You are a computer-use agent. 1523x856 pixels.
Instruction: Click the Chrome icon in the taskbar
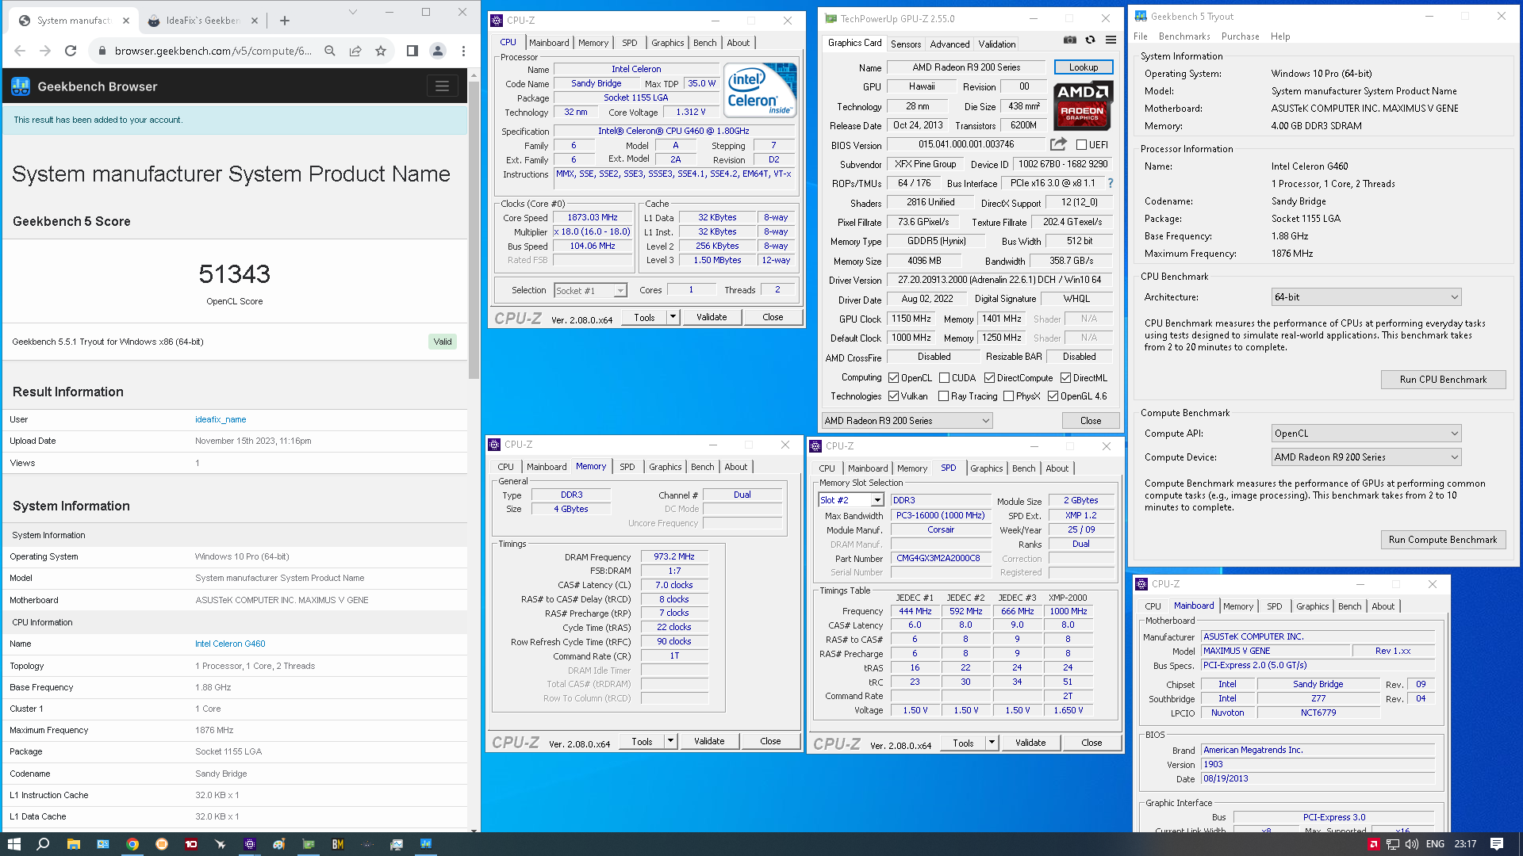click(132, 844)
